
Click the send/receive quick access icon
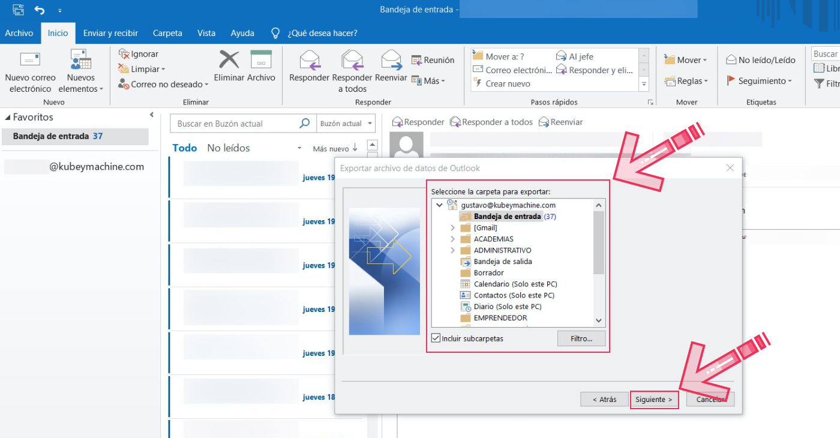19,10
